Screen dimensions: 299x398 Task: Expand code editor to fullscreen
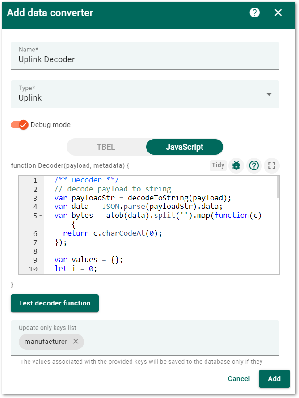click(x=272, y=165)
